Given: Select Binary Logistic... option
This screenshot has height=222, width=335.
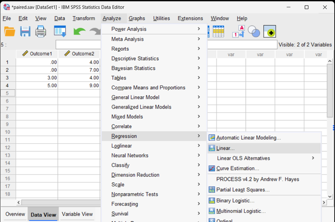Looking at the screenshot, I should click(x=264, y=200).
